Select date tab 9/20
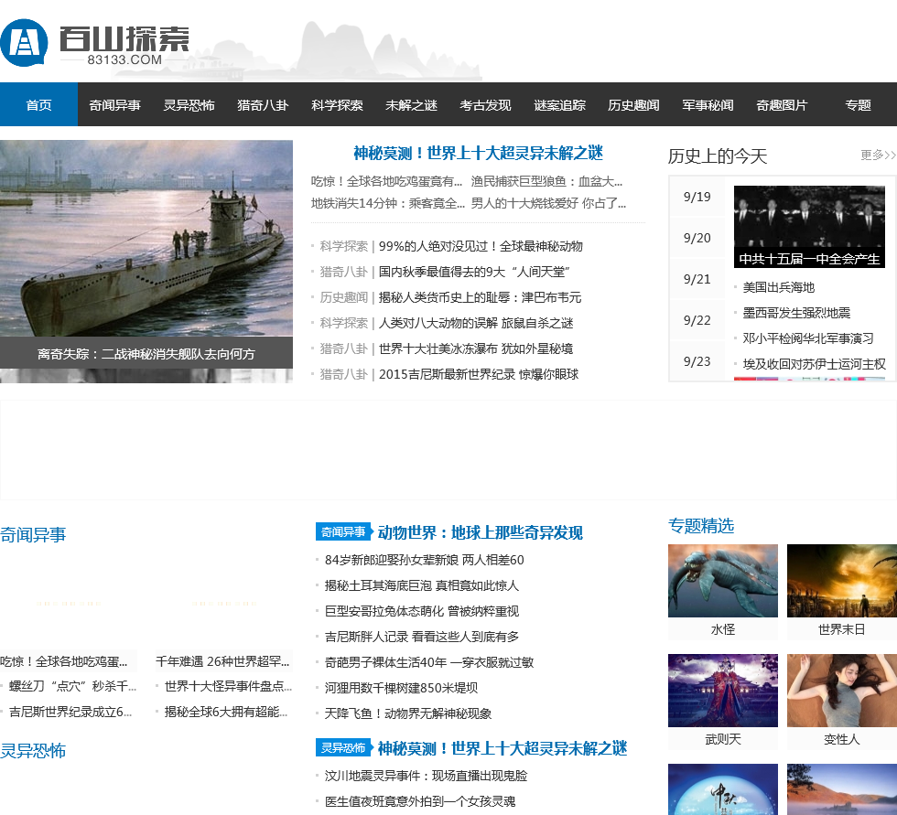 coord(697,238)
